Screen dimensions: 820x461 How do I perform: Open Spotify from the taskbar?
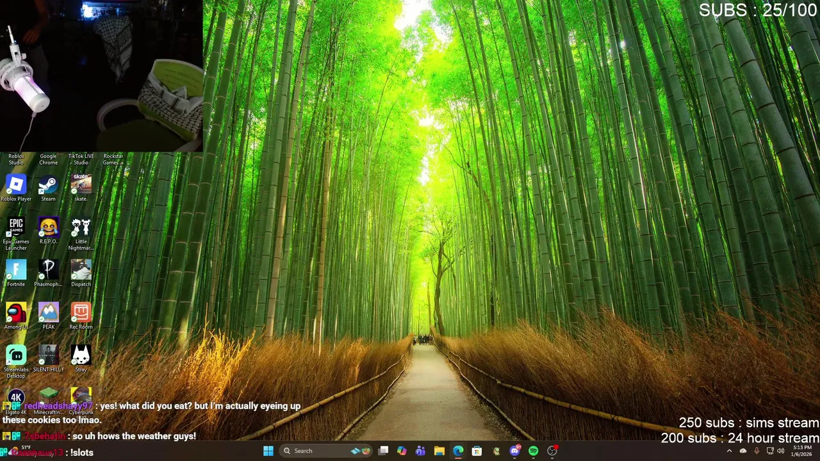533,451
